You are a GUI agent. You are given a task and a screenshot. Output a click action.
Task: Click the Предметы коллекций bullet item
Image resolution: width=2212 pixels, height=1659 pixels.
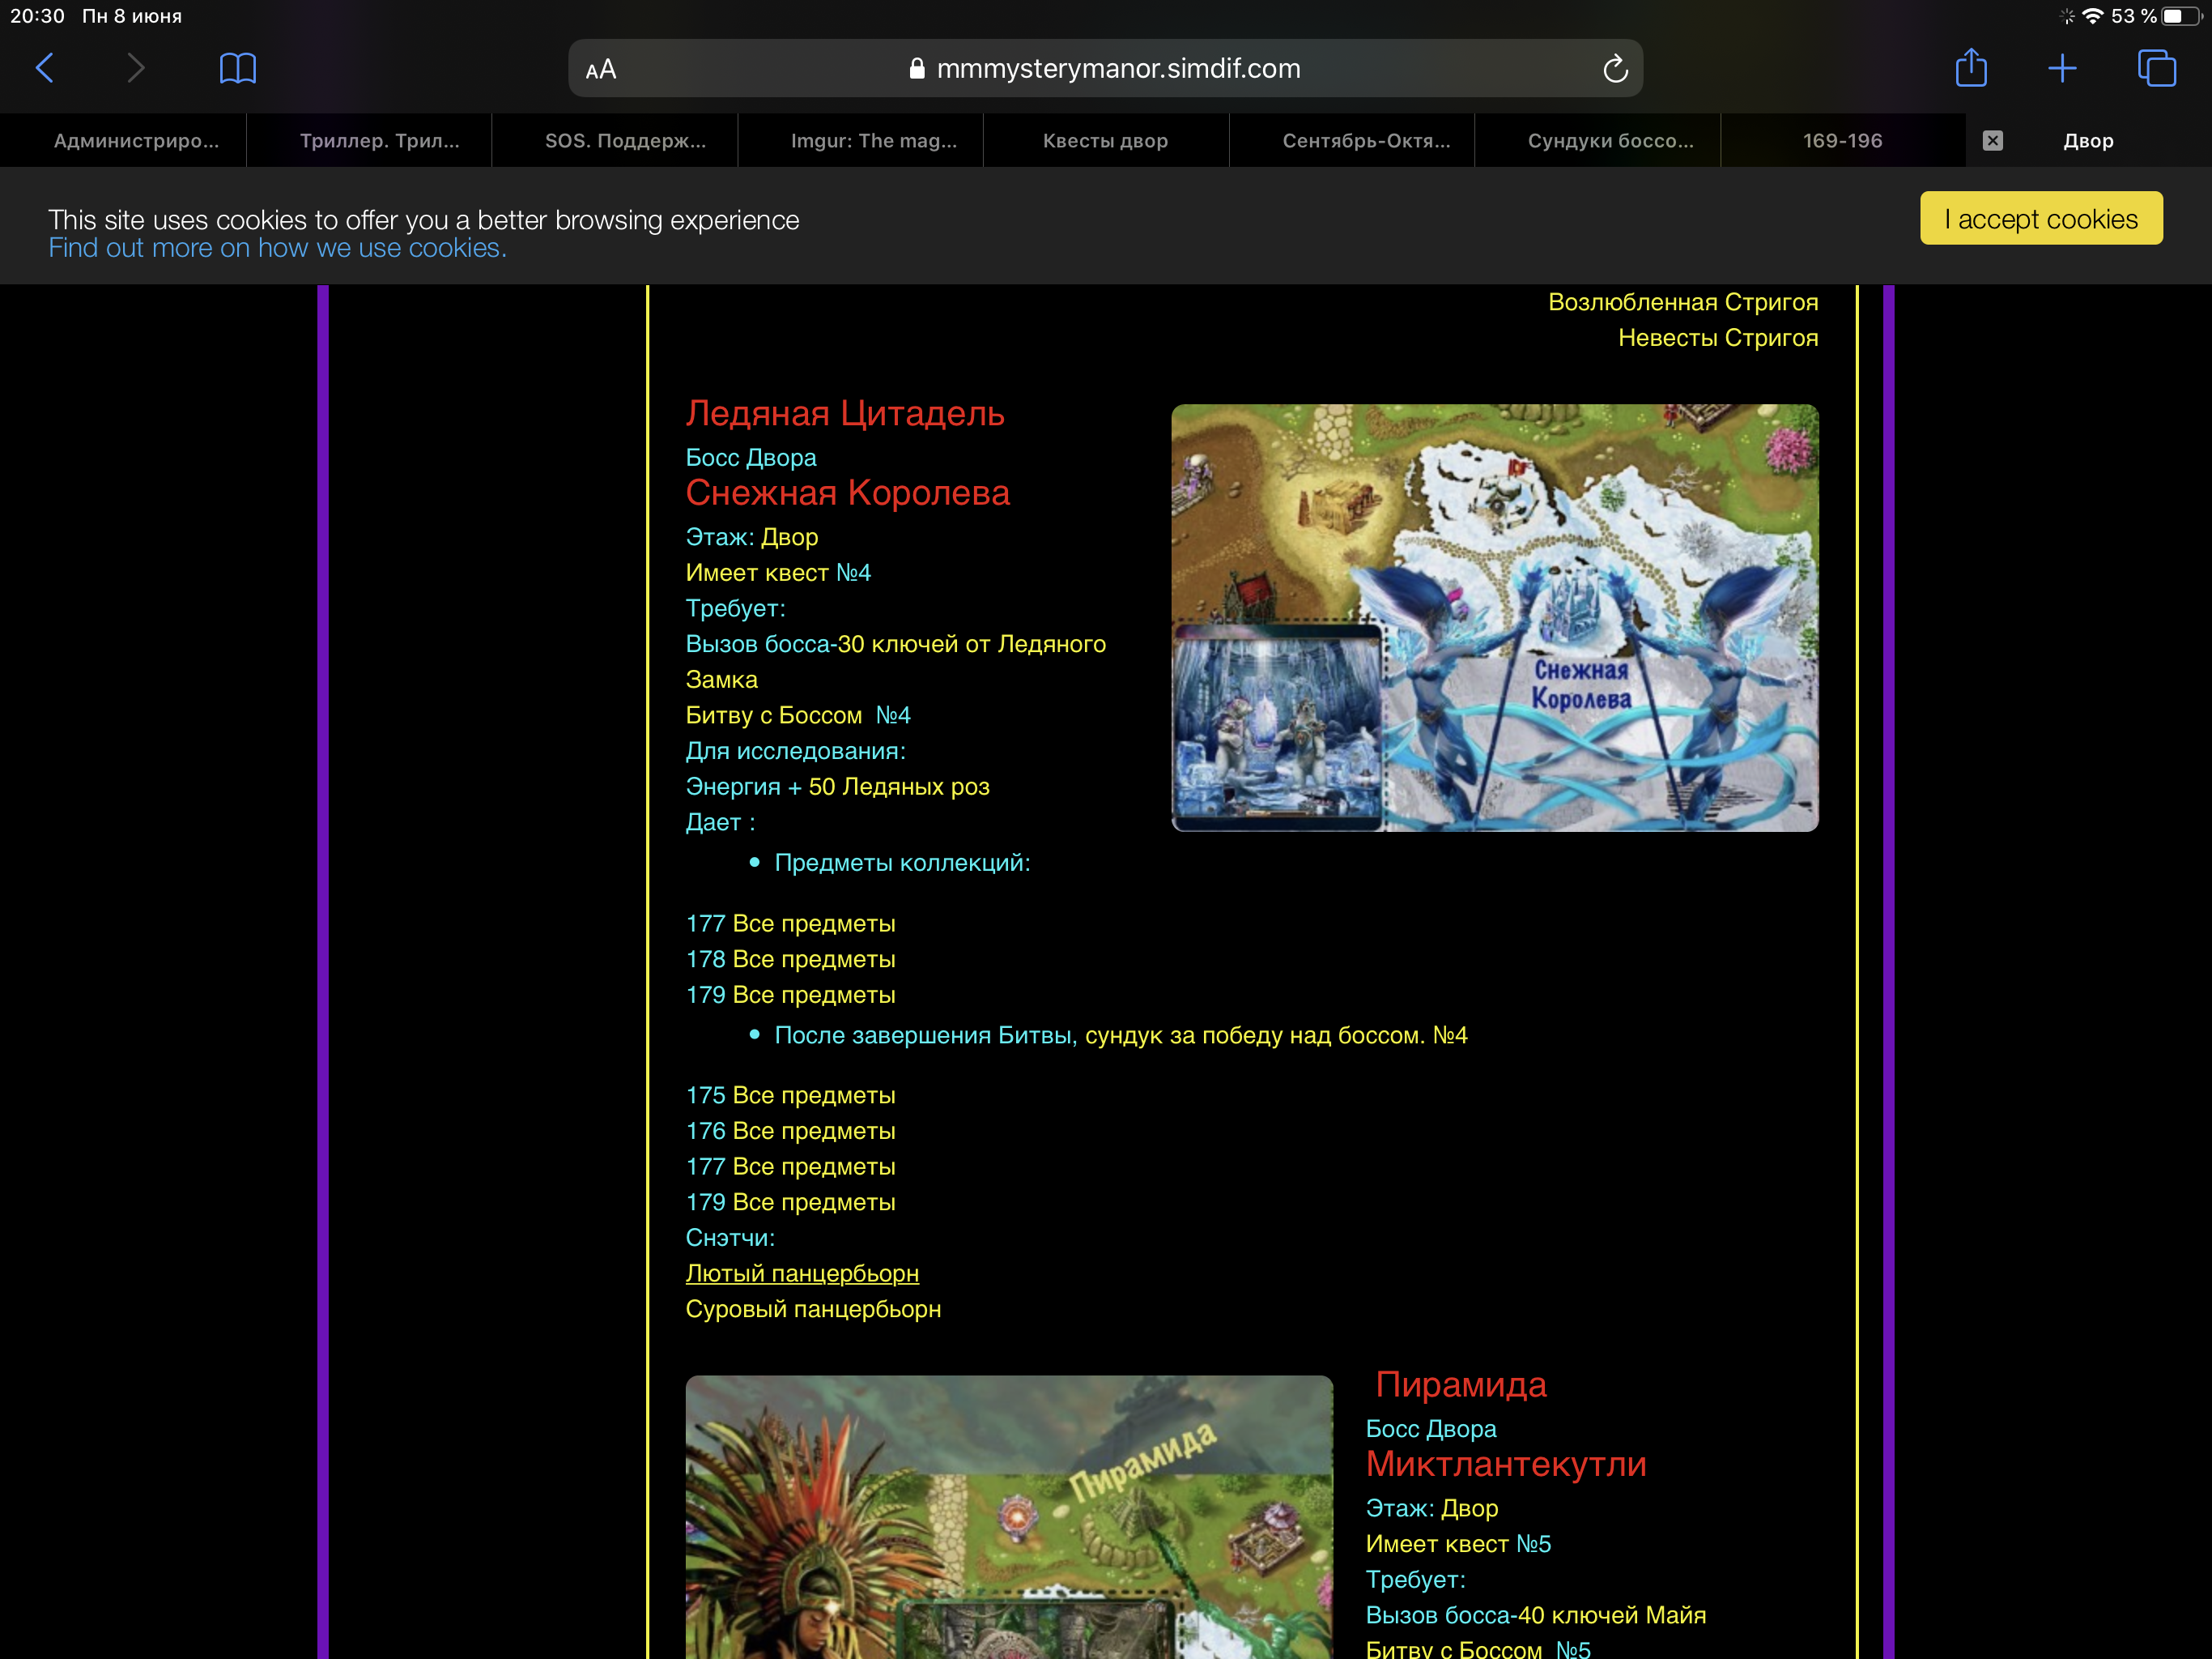[x=902, y=863]
